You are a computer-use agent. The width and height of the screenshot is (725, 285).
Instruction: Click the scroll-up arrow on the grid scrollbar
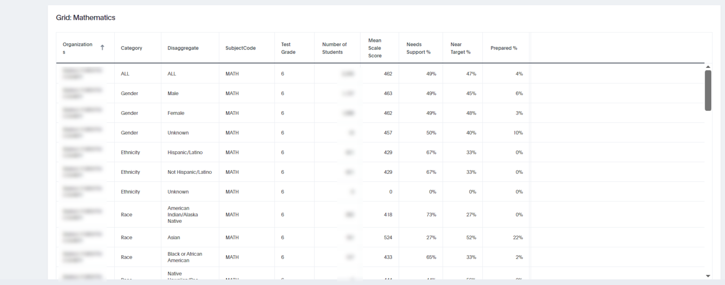(x=708, y=66)
